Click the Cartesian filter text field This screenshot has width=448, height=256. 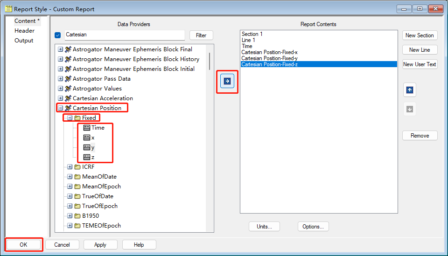pos(124,35)
